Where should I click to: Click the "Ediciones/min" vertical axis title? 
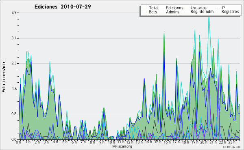click(4, 76)
